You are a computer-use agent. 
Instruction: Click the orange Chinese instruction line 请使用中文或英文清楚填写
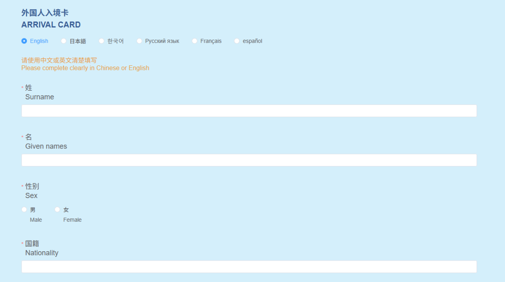pos(59,60)
